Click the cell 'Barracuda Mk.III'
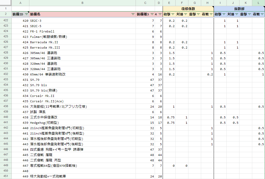The image size is (265, 179). pos(82,48)
